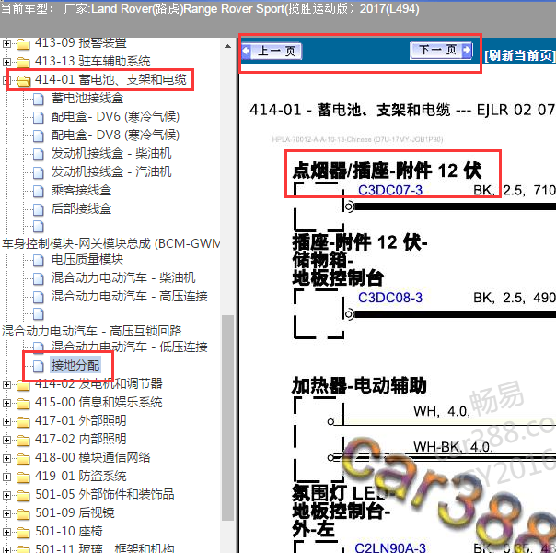
Task: Click page icon beside 混合动力电动汽车 - 柴油机
Action: pyautogui.click(x=39, y=279)
